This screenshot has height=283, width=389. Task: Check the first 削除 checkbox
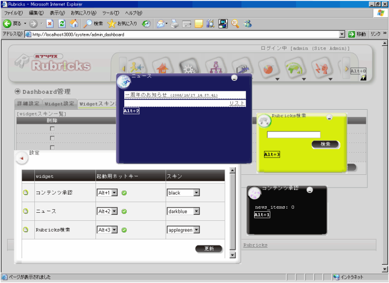click(x=52, y=128)
